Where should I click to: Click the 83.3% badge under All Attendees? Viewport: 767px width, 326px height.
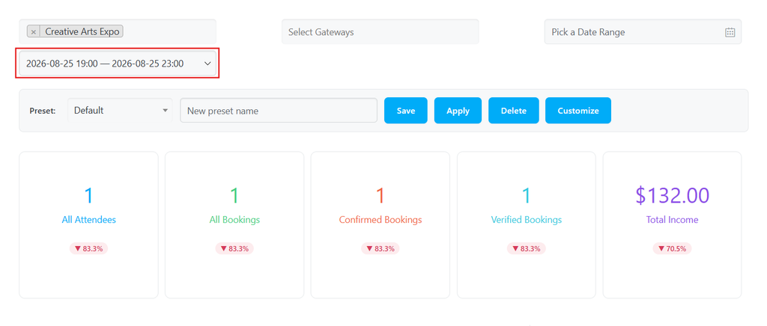[88, 248]
